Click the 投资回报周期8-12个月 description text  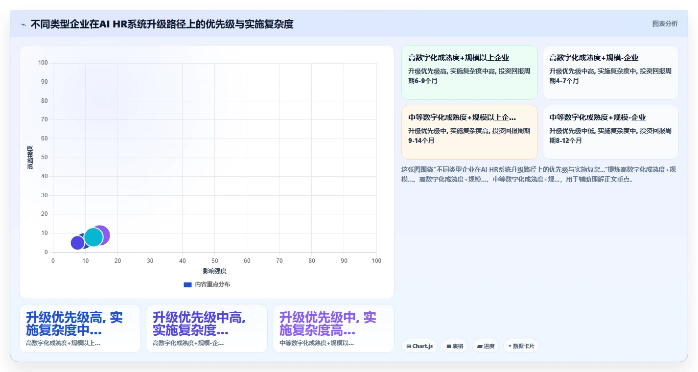(x=610, y=136)
